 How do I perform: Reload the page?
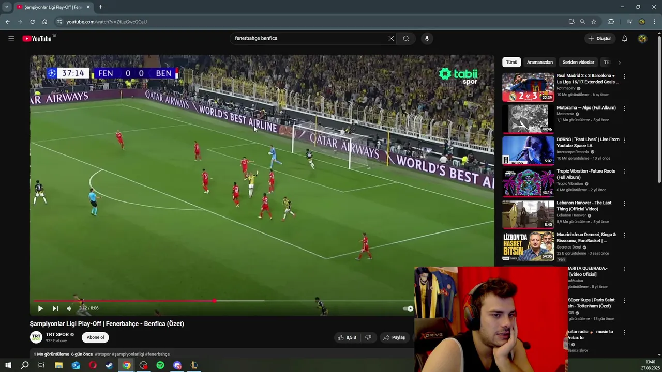point(32,22)
